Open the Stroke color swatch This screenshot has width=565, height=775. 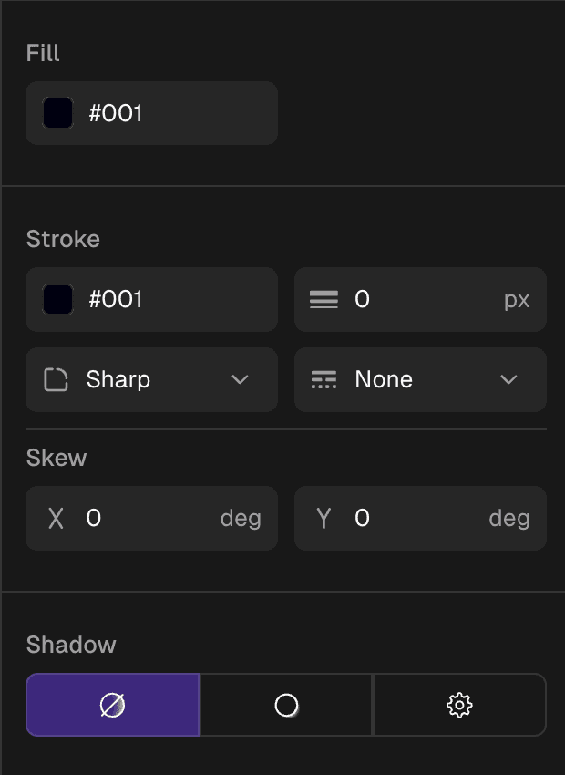click(x=57, y=299)
